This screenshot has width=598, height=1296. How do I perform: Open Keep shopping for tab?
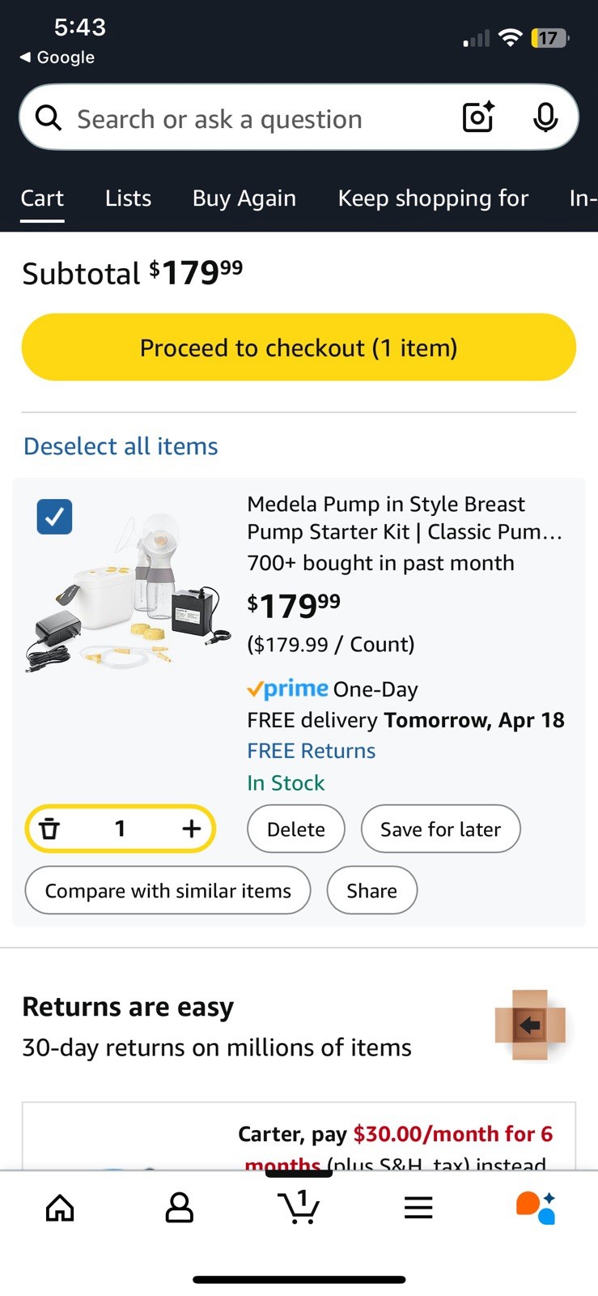433,198
